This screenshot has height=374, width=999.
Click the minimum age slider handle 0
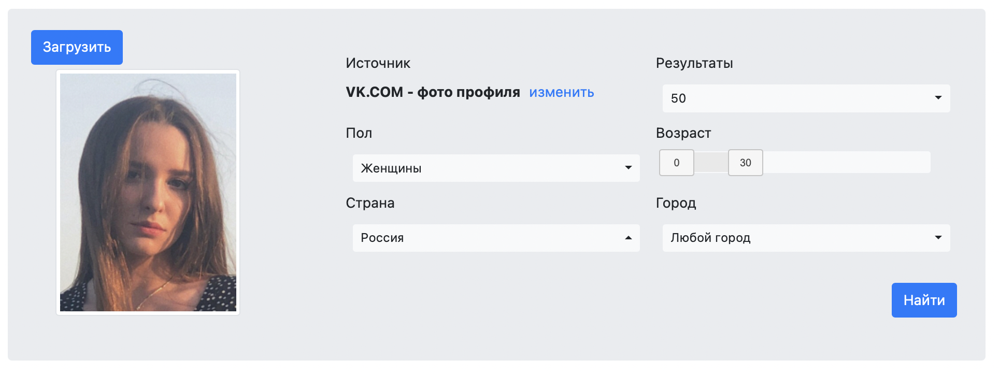[x=676, y=163]
